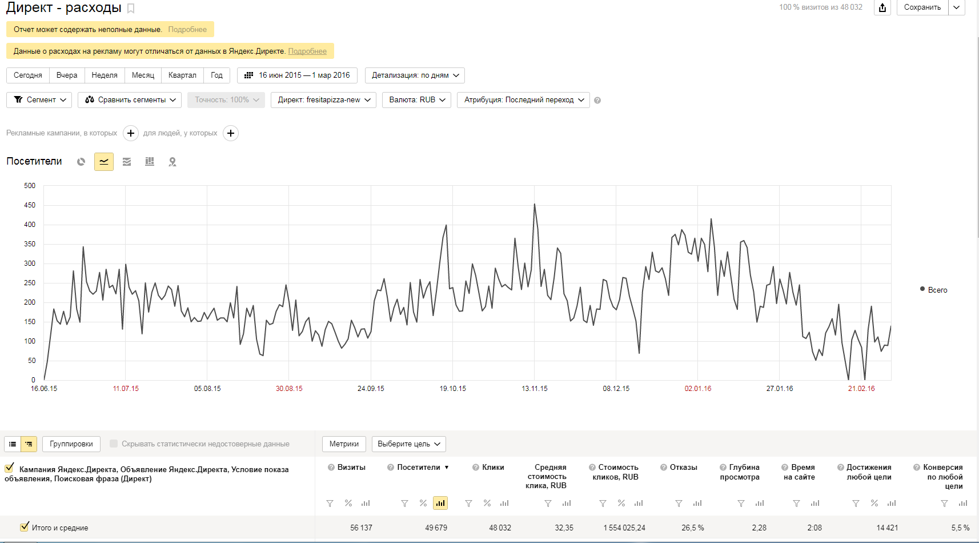Click the Сохранить button

click(922, 7)
